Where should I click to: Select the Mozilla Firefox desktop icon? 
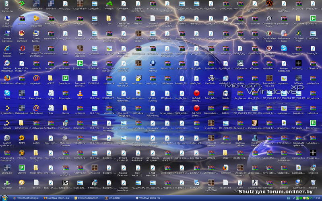point(7,78)
